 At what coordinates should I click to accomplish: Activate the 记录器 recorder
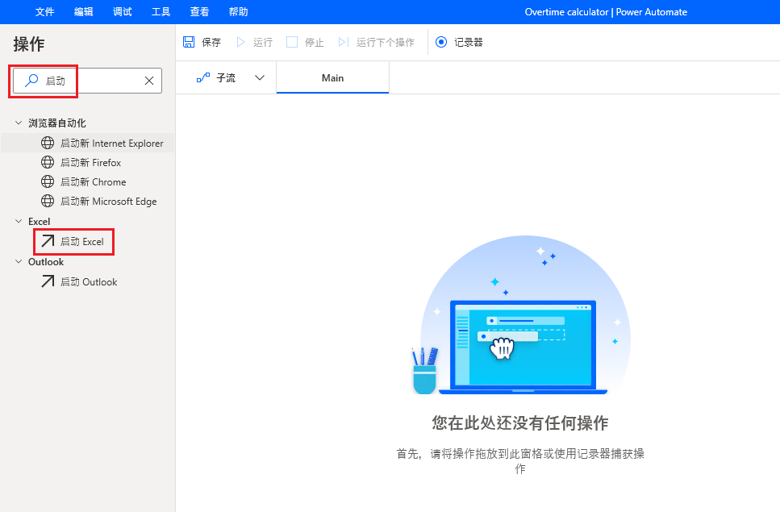point(459,41)
